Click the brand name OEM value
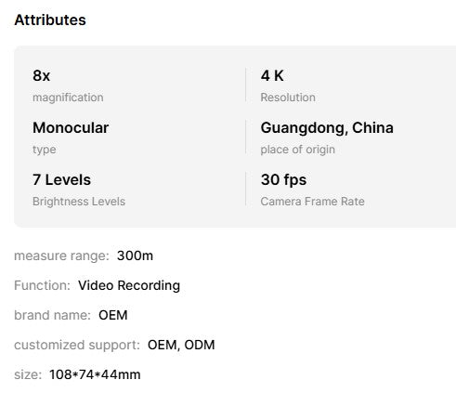Viewport: 456px width, 393px height. click(x=113, y=315)
